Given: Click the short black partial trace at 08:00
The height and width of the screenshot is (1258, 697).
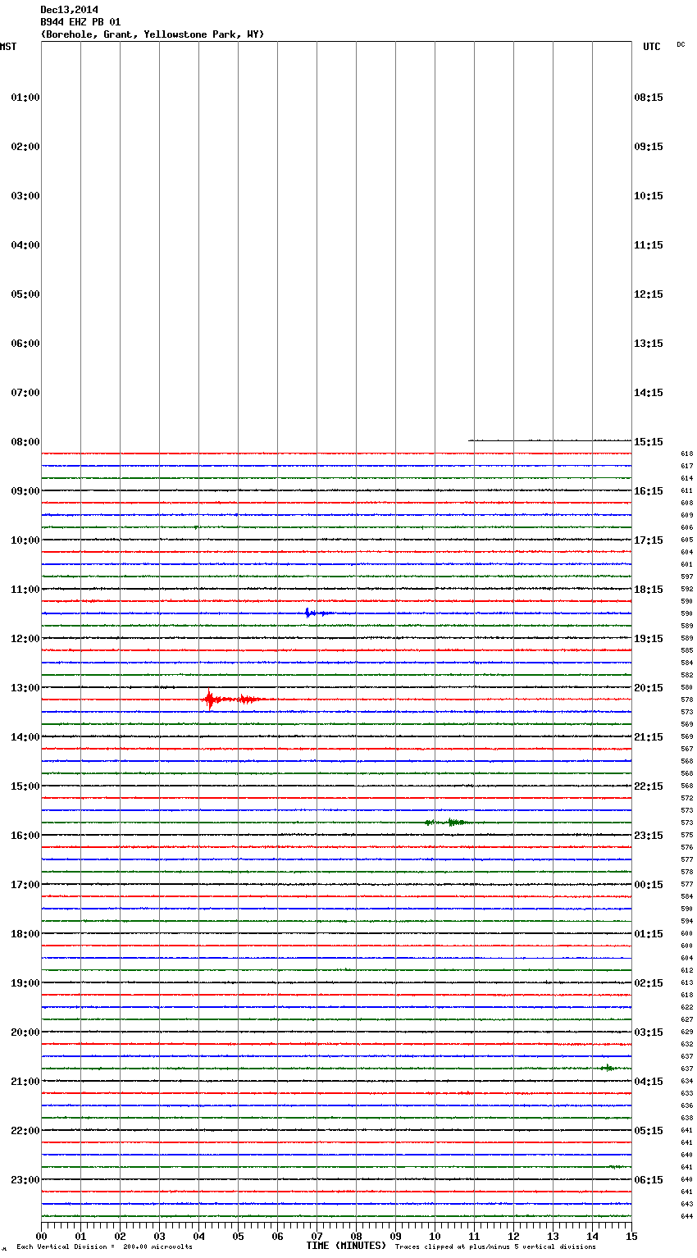Looking at the screenshot, I should coord(549,440).
